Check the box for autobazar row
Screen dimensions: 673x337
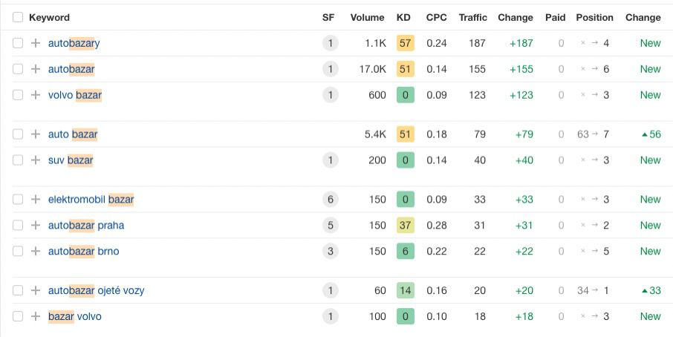18,69
